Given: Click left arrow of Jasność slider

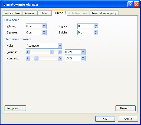Looking at the screenshot, I should [x=28, y=52].
